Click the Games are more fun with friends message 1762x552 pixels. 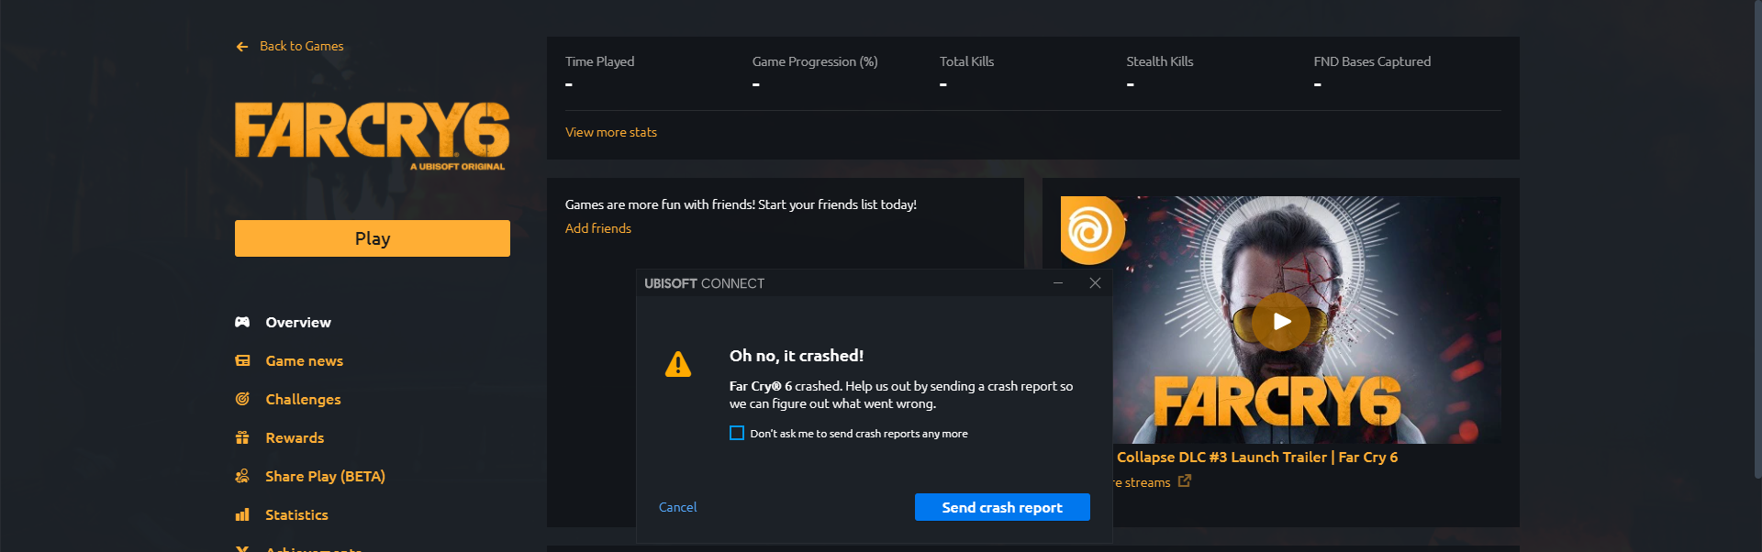(741, 204)
